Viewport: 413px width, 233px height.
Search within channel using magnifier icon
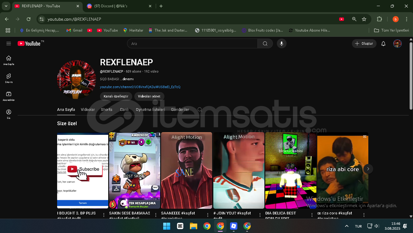tap(200, 109)
